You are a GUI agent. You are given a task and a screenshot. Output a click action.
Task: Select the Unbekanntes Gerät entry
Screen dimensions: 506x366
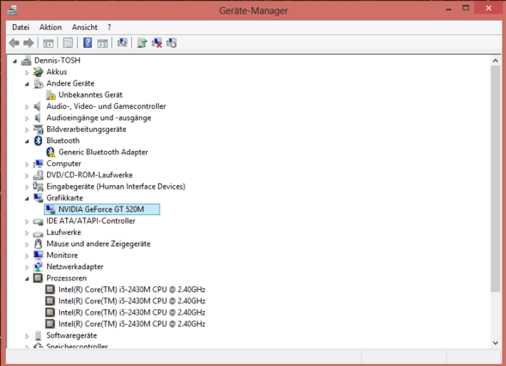(x=90, y=95)
